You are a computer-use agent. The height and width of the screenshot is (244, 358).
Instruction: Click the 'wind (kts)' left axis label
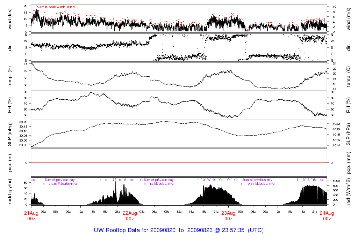[9, 19]
